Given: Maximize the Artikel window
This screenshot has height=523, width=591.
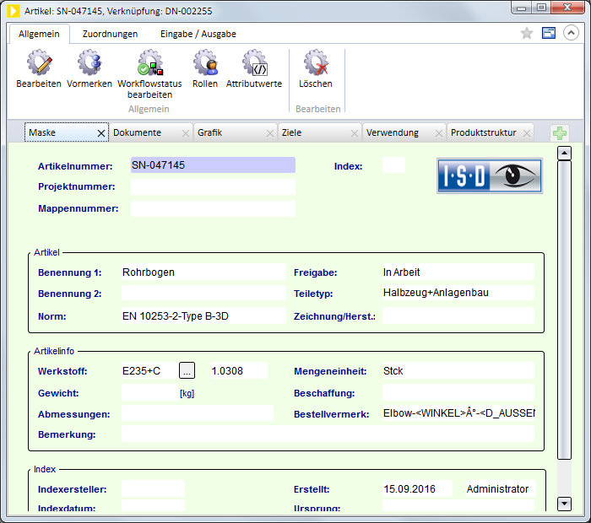Looking at the screenshot, I should [x=541, y=8].
